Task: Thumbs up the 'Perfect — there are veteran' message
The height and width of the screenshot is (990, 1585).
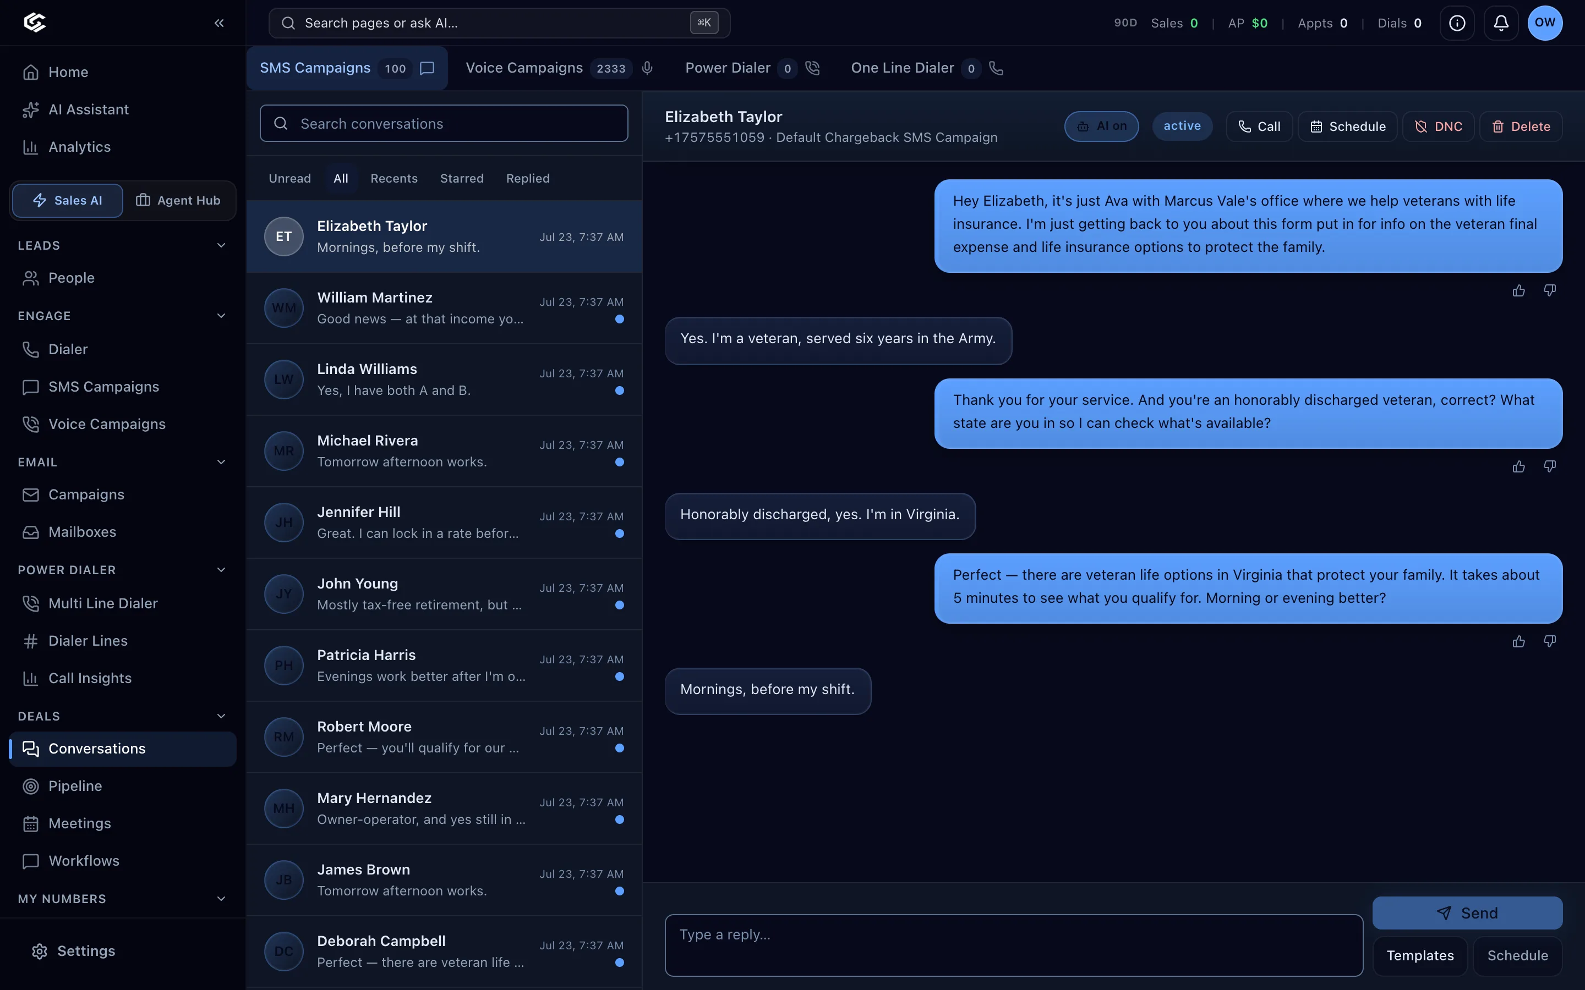Action: pos(1518,642)
